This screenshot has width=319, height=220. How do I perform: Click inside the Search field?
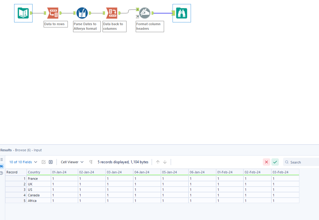point(302,162)
